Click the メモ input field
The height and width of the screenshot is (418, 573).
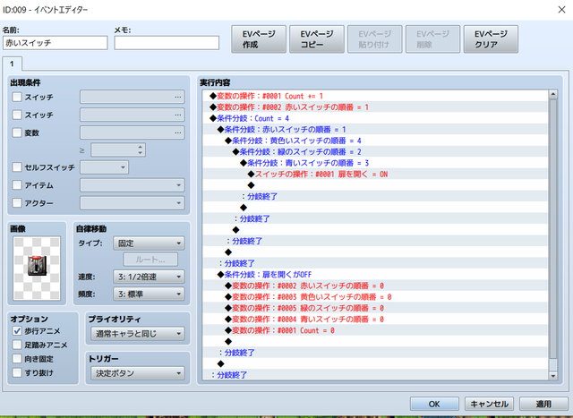[x=167, y=43]
